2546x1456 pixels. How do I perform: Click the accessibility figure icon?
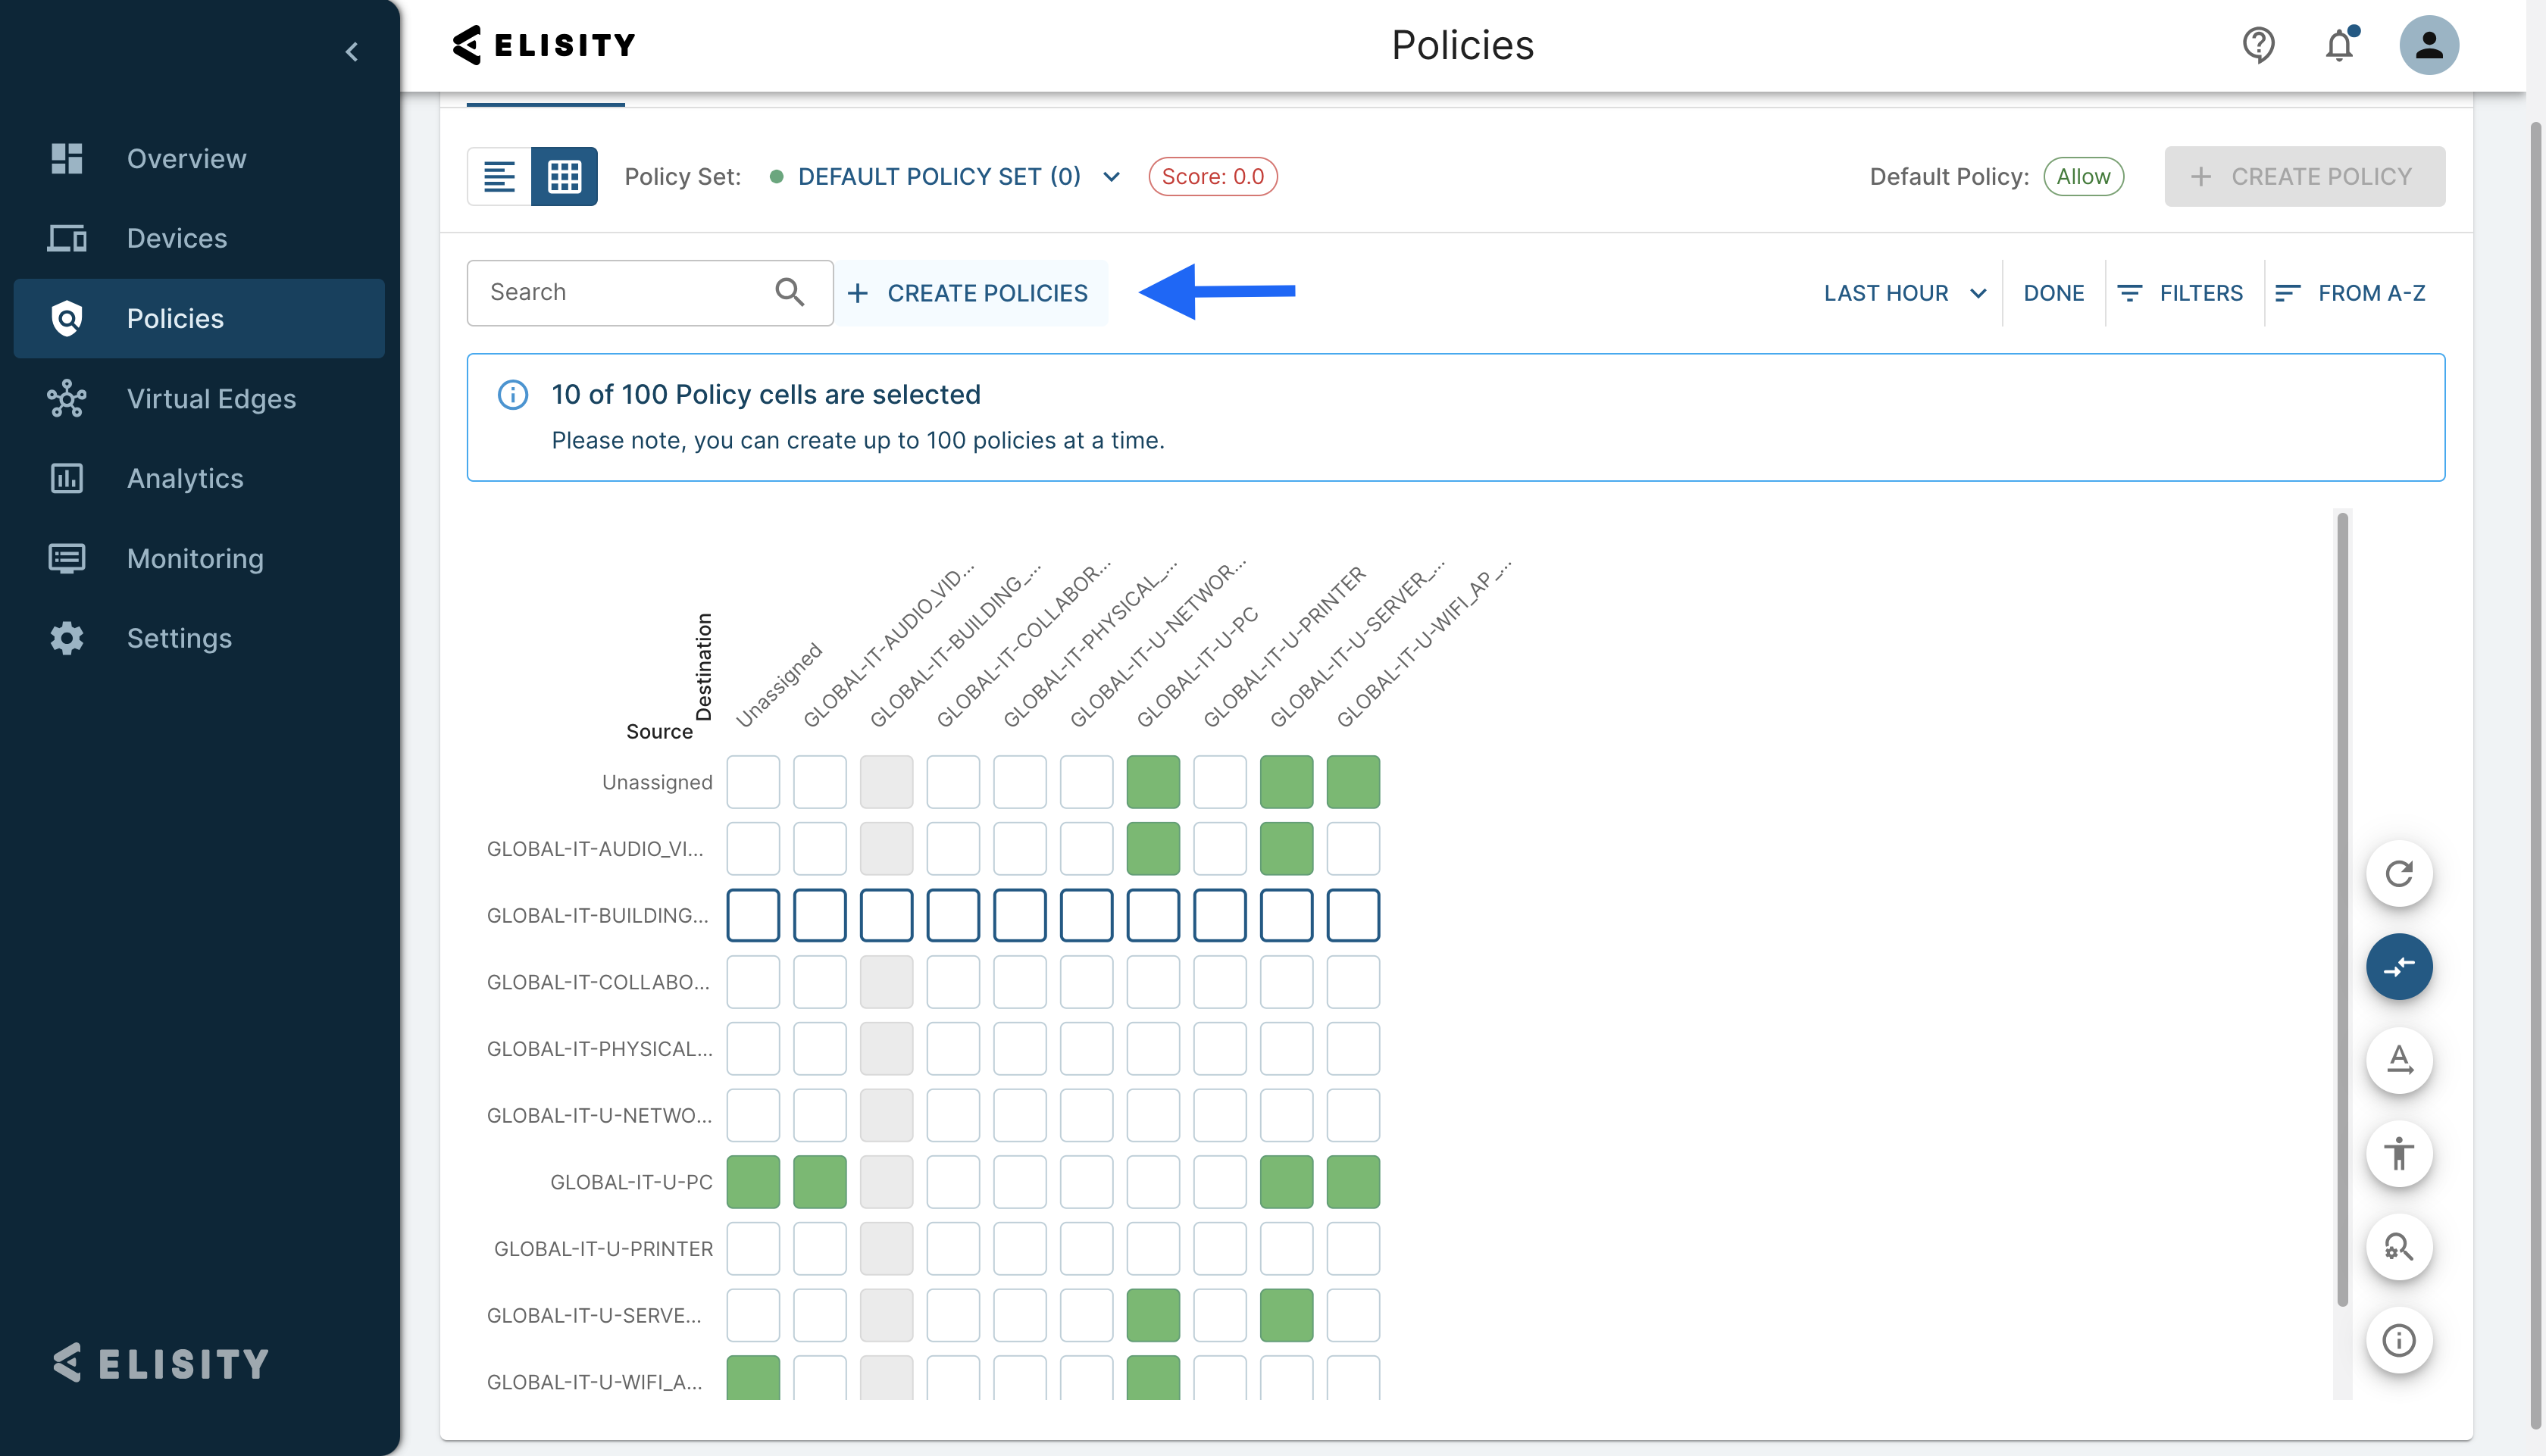(2399, 1154)
